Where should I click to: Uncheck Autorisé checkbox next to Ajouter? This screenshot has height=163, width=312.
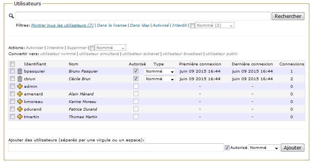click(x=227, y=148)
